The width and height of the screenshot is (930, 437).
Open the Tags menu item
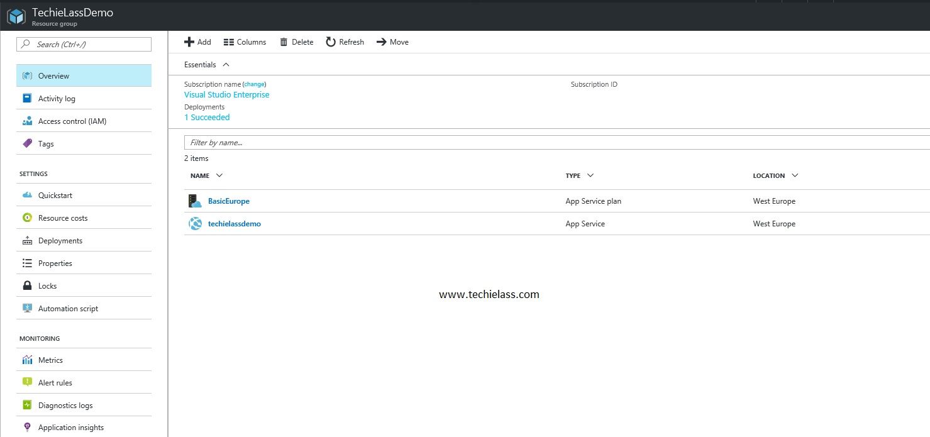pos(84,143)
